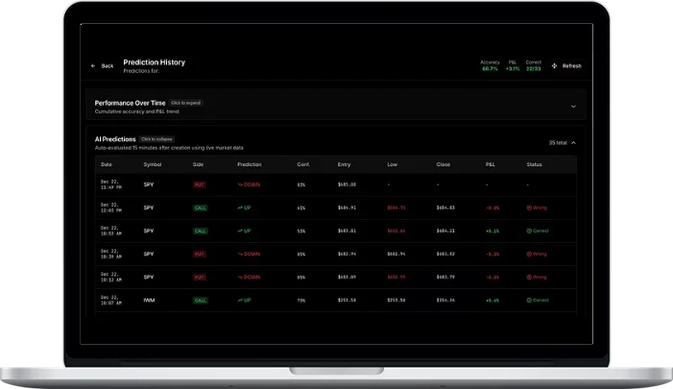
Task: Click the Refresh sparkle icon
Action: pos(555,66)
